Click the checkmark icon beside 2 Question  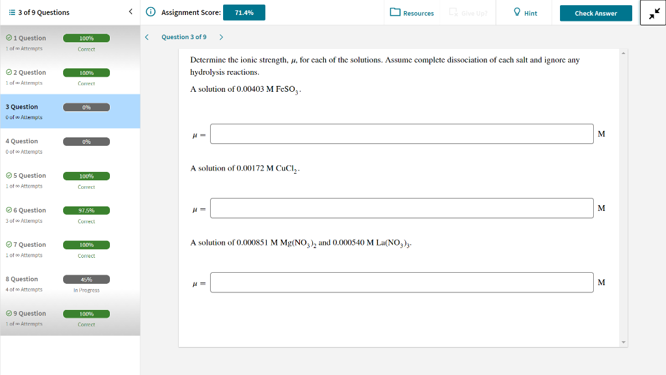pyautogui.click(x=9, y=72)
